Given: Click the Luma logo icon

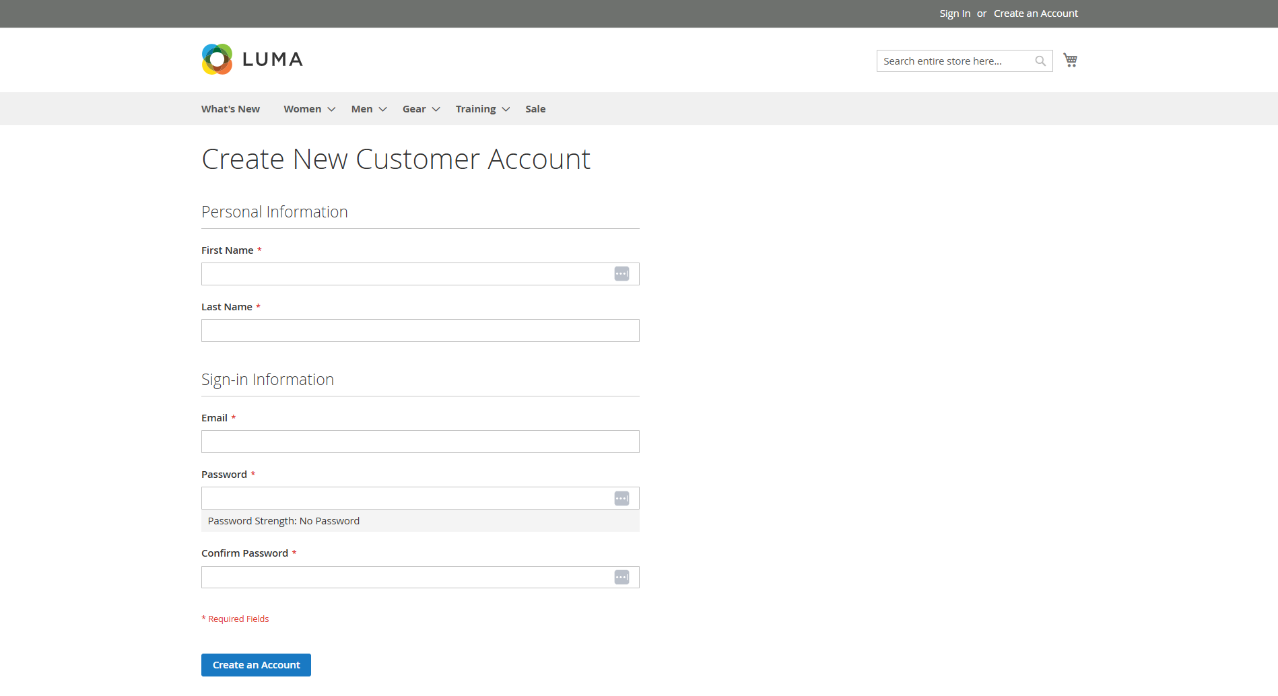Looking at the screenshot, I should pyautogui.click(x=217, y=59).
